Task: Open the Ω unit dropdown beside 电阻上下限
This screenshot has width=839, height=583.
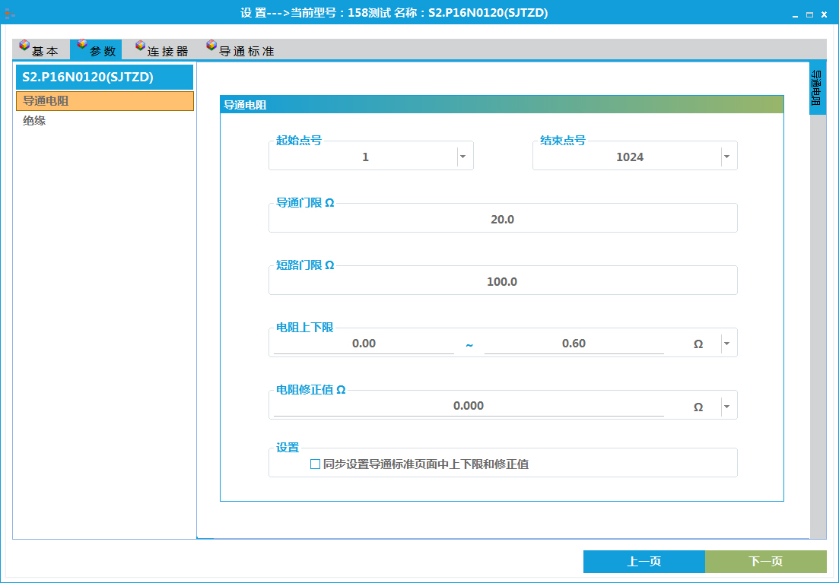Action: [x=726, y=342]
